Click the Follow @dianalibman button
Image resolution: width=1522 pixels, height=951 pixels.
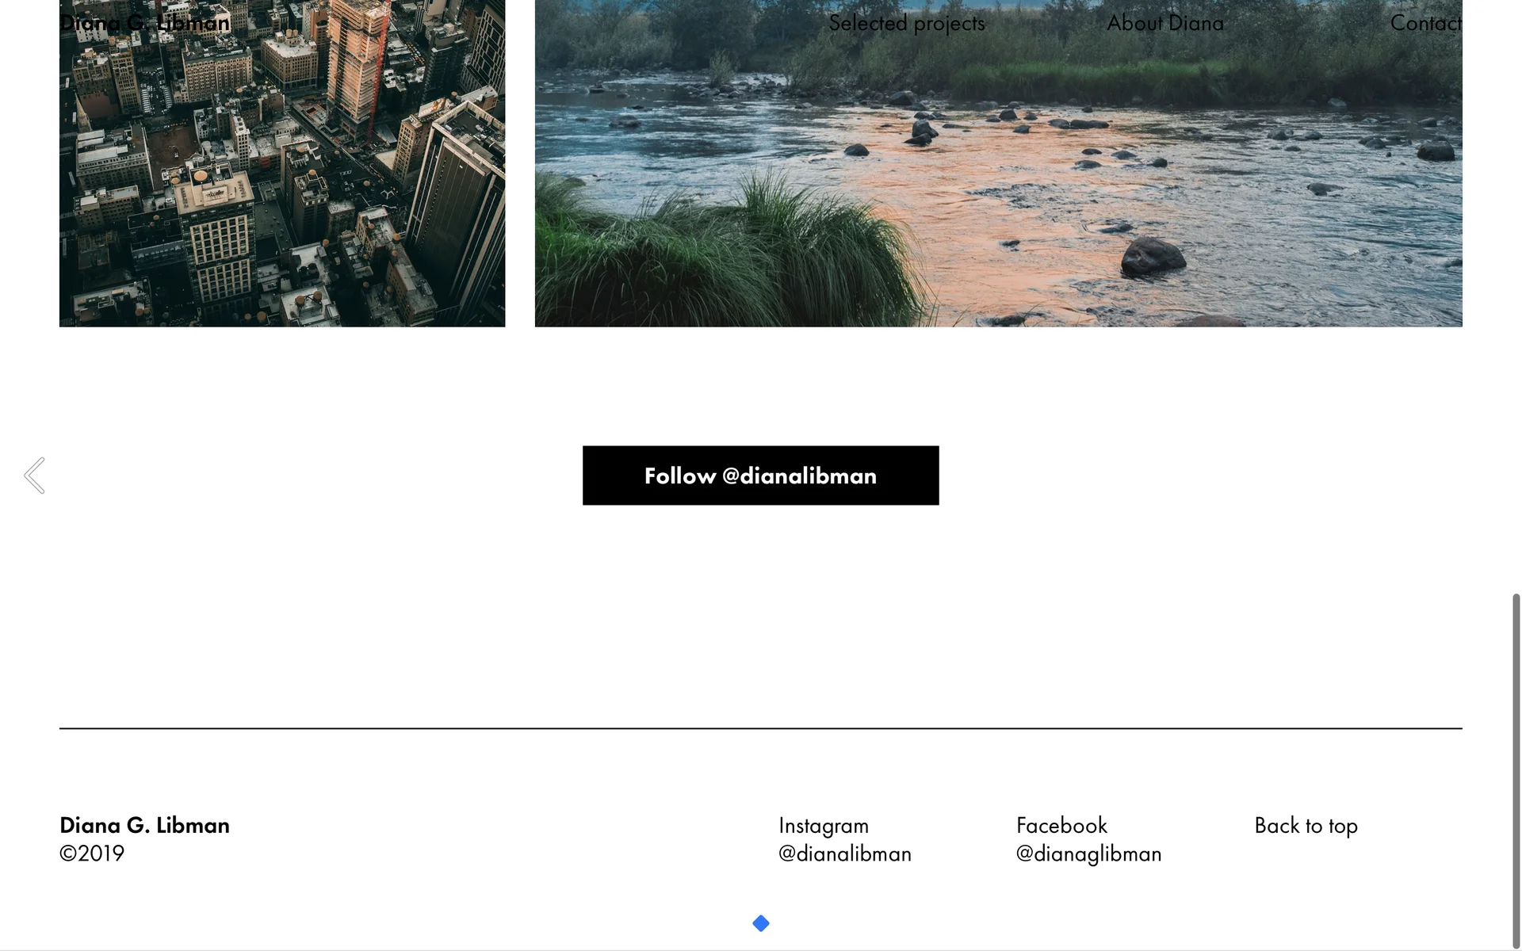(761, 475)
